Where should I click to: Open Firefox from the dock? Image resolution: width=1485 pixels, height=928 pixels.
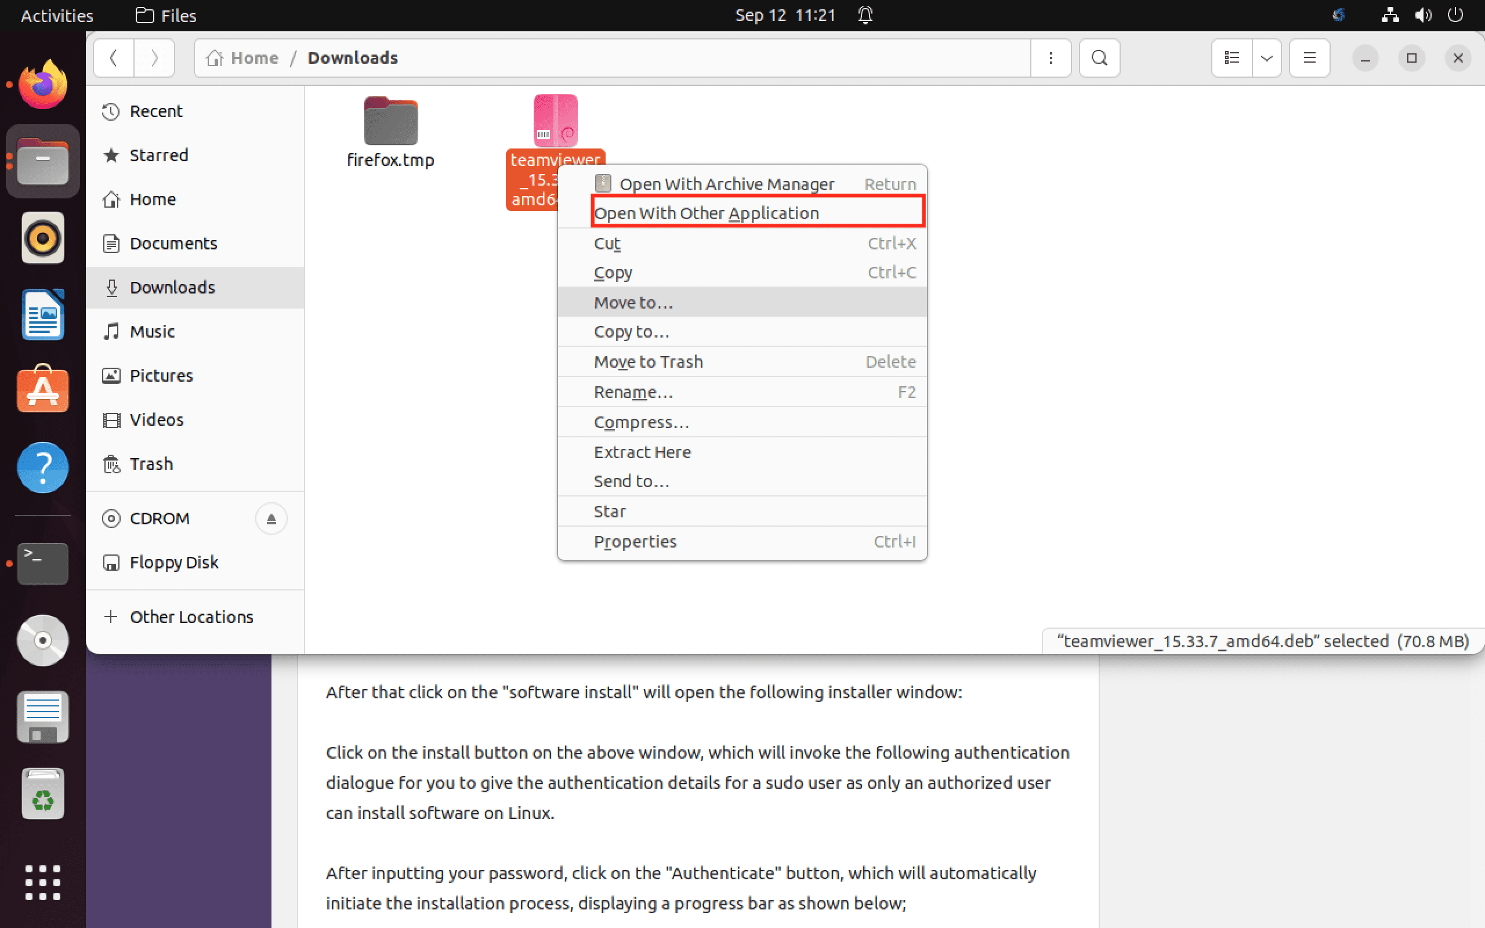42,85
